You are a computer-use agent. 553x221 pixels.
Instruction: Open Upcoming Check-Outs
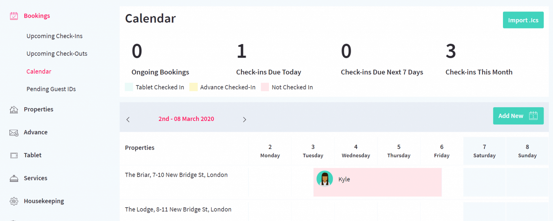[x=57, y=53]
